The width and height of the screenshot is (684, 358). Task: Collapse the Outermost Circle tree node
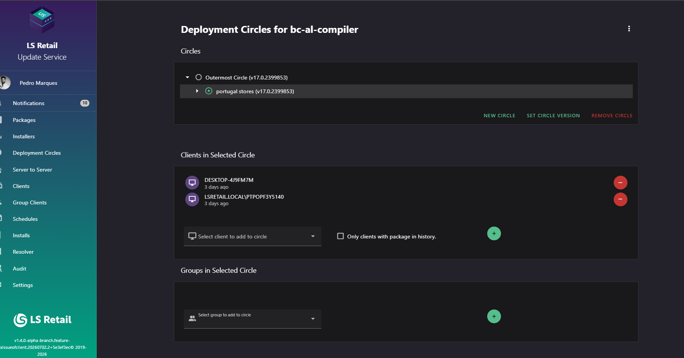pos(187,77)
